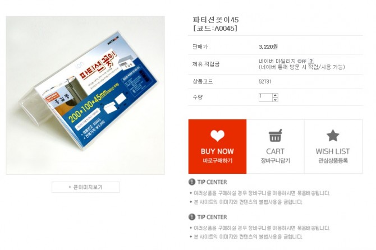376x250 pixels.
Task: Add to WISH LIST 관심상품등록
Action: pos(333,146)
